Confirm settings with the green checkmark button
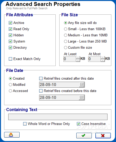 click(84, 136)
